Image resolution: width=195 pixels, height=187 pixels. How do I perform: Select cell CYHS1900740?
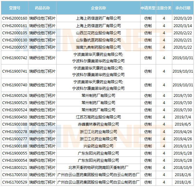[x=15, y=85]
